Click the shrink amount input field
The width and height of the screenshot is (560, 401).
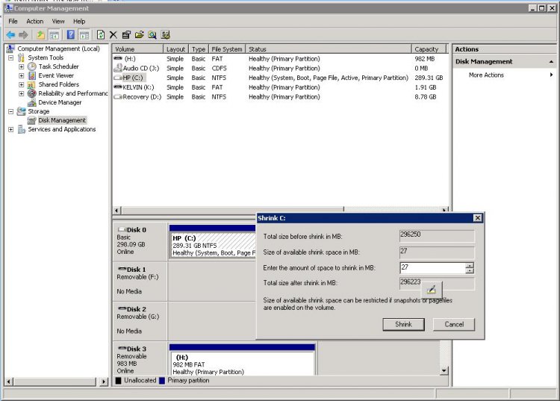pos(432,268)
